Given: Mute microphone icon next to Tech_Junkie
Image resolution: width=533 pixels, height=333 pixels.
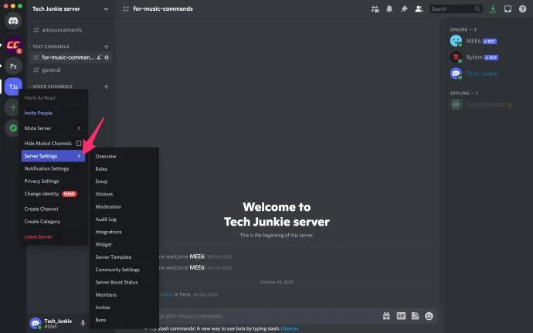Looking at the screenshot, I should click(83, 323).
